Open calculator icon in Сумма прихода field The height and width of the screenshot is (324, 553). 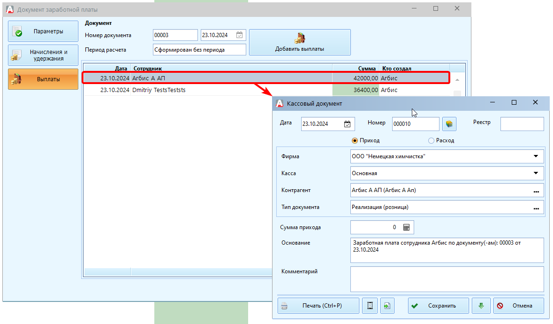tap(406, 227)
